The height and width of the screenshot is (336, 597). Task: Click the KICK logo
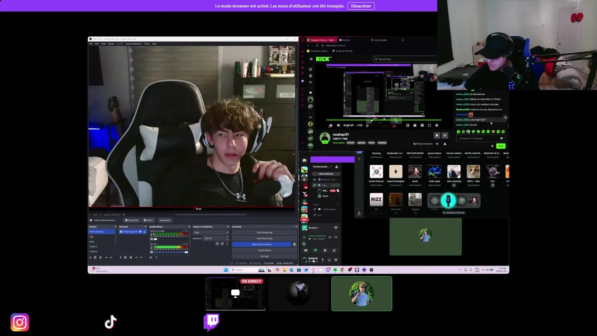(323, 59)
